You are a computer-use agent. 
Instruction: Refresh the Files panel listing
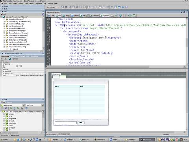[x=6, y=108]
